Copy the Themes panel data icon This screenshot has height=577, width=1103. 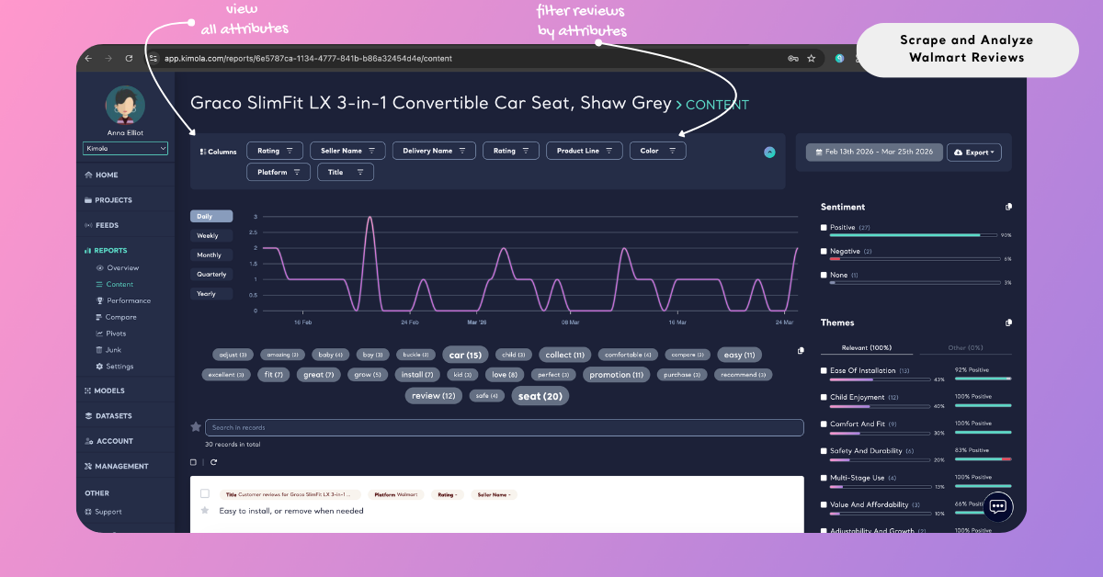(1008, 322)
